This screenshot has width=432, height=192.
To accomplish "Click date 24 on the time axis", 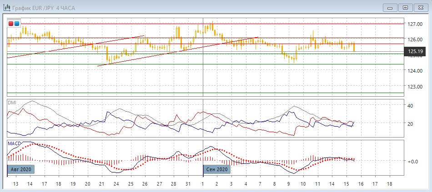I will coord(116,184).
